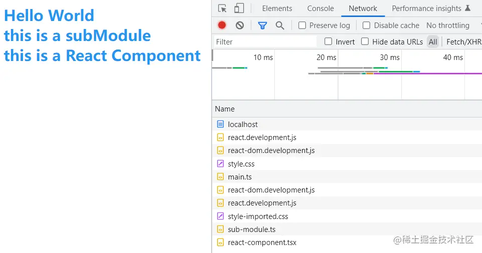The image size is (482, 253).
Task: Switch to the Elements tab
Action: (277, 8)
